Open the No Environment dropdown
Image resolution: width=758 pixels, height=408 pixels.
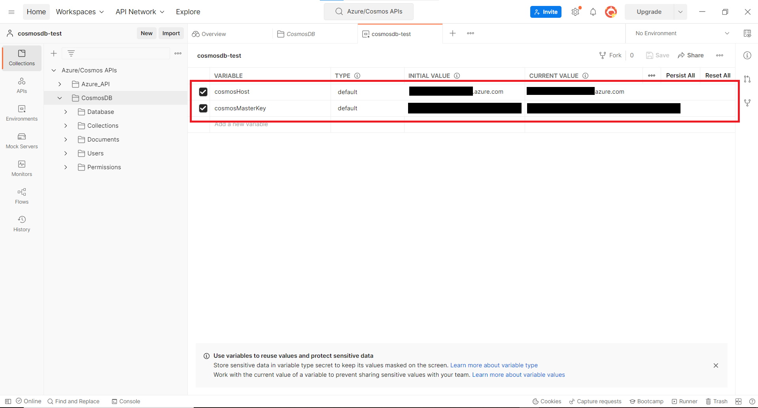point(682,34)
